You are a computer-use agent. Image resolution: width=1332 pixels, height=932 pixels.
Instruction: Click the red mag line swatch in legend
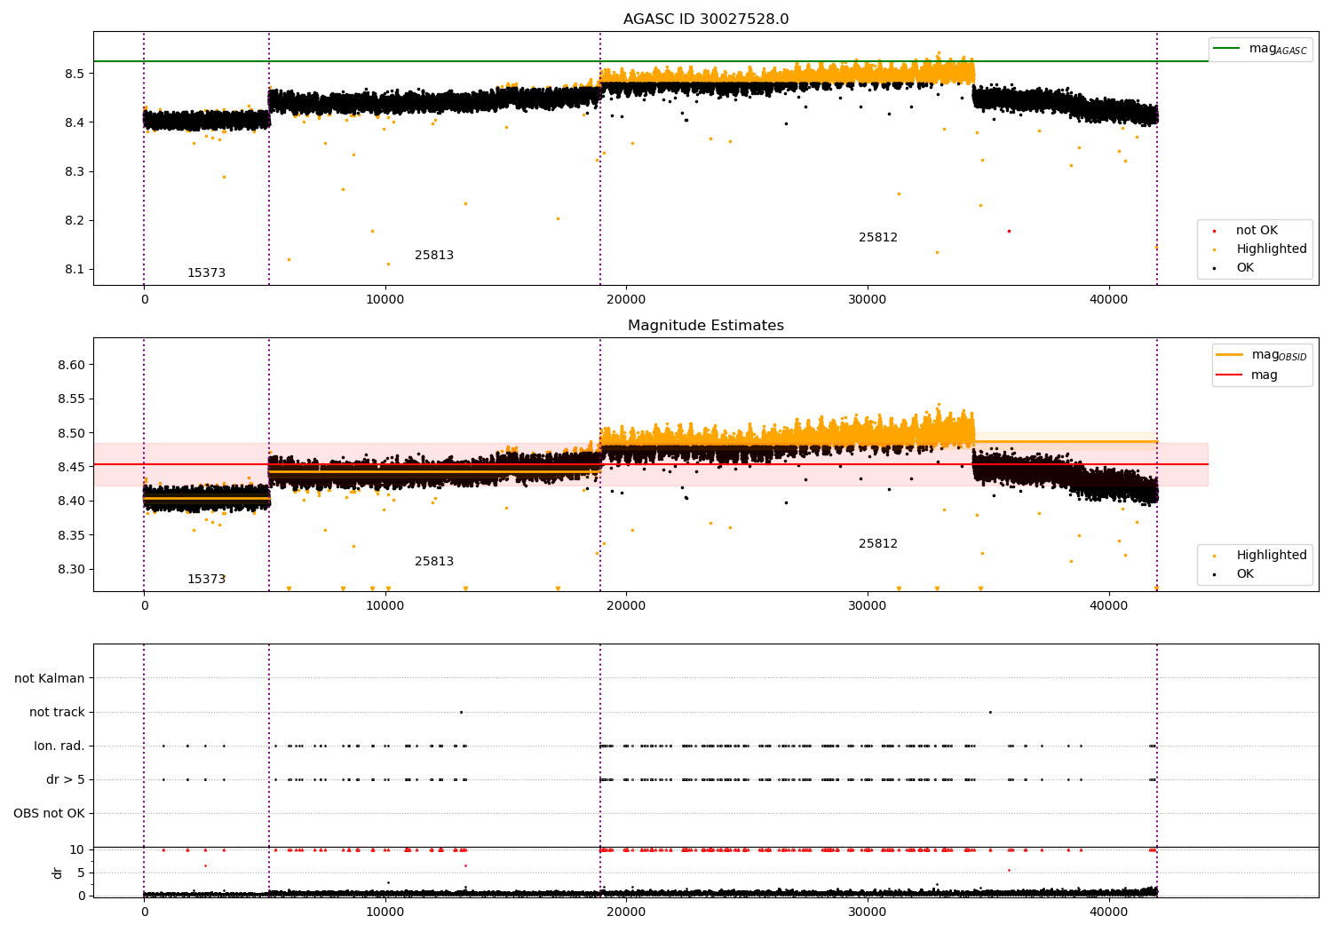click(x=1229, y=375)
